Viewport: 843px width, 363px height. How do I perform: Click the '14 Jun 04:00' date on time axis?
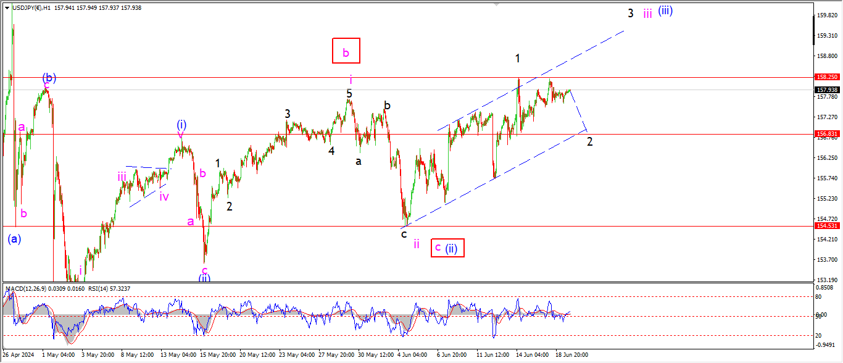pos(532,356)
